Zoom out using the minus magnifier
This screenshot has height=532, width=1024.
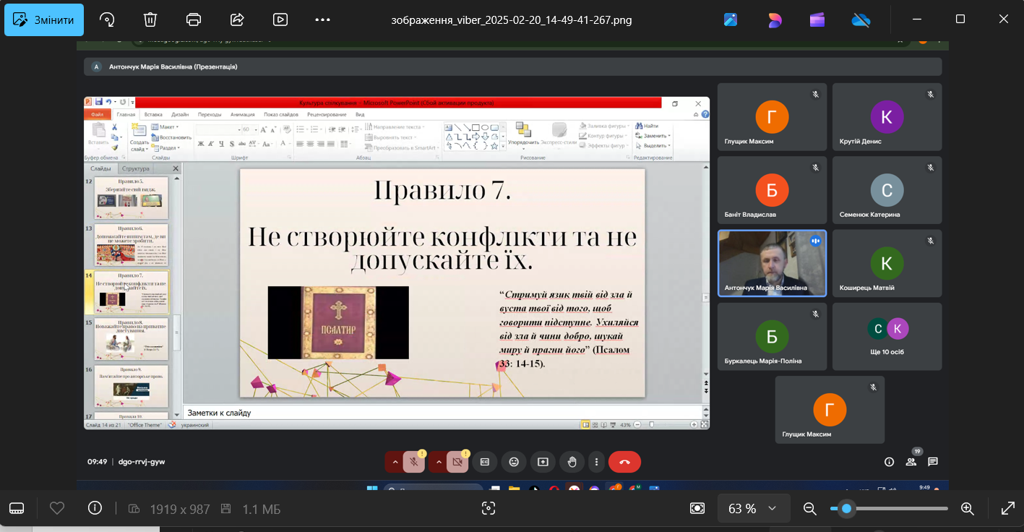coord(810,509)
